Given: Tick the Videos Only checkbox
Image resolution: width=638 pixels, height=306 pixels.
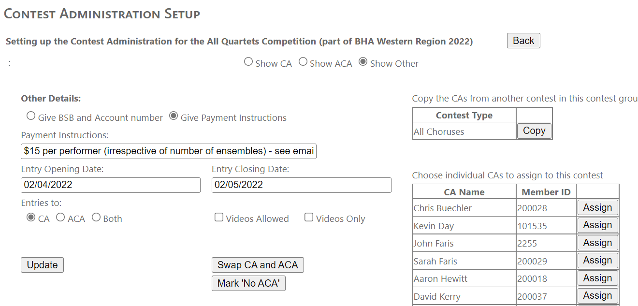Looking at the screenshot, I should (x=309, y=218).
